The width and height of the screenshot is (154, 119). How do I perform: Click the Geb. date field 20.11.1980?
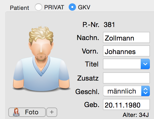click(x=126, y=104)
